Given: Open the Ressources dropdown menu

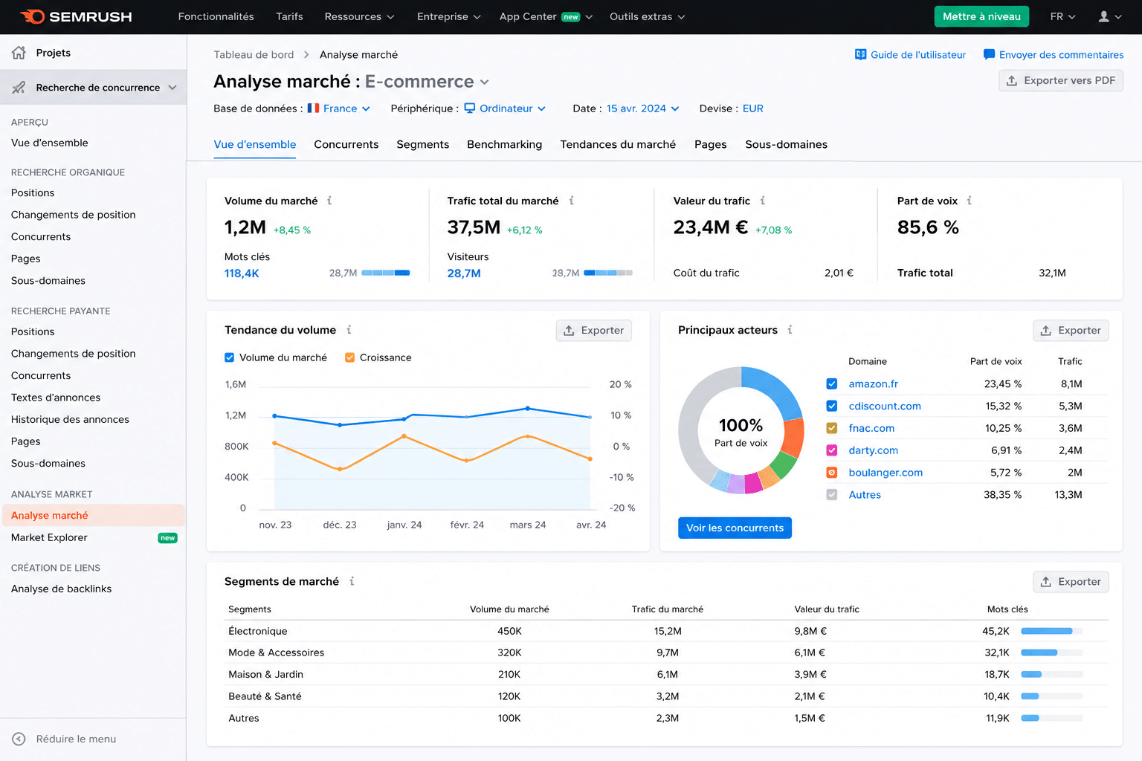Looking at the screenshot, I should click(x=359, y=16).
